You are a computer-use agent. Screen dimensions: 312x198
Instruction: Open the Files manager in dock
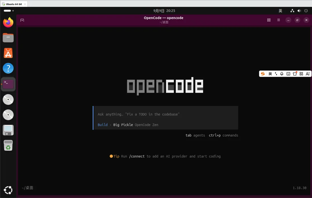tap(8, 38)
